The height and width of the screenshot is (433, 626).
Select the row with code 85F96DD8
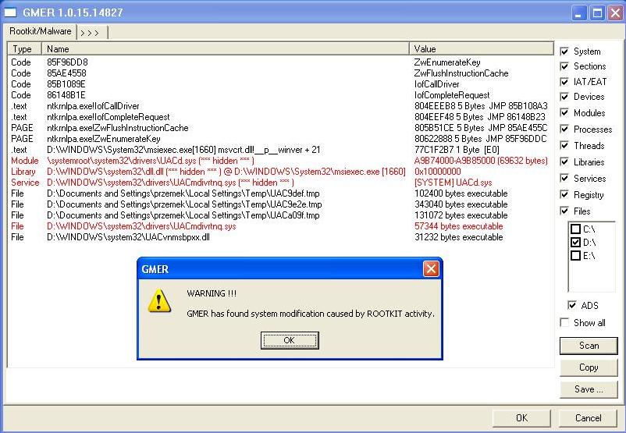tap(280, 62)
